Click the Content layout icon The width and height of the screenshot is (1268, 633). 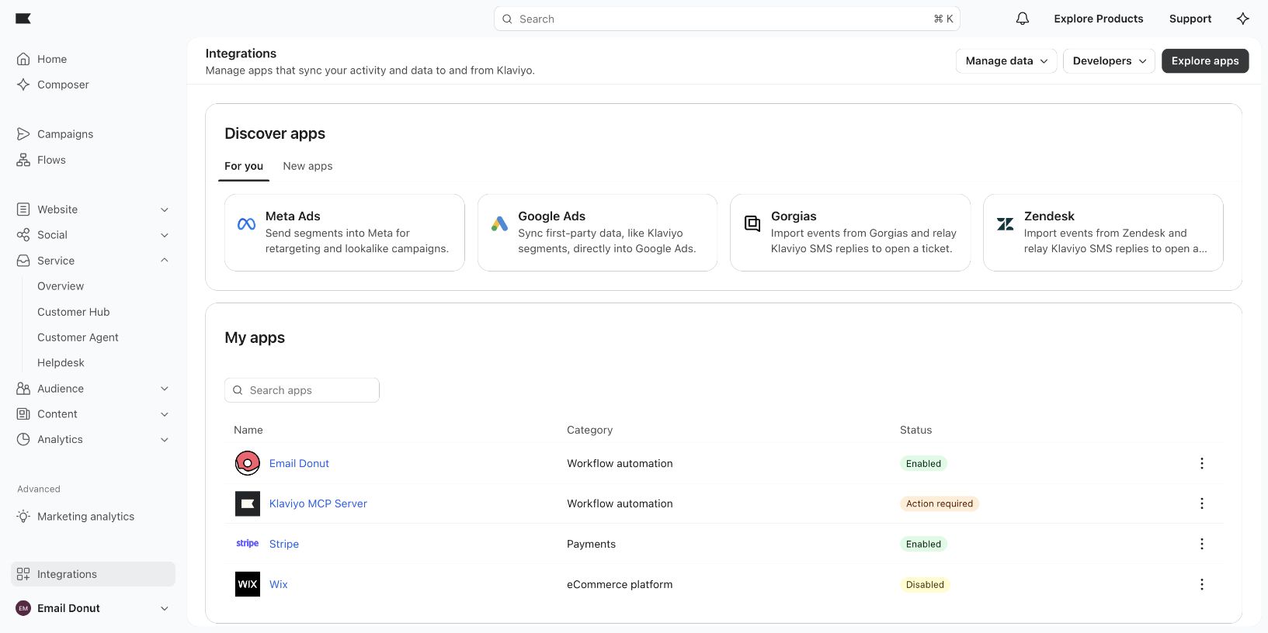23,414
